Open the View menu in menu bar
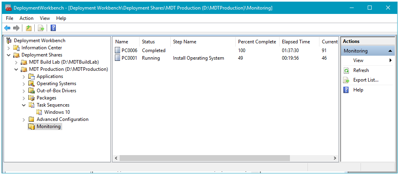The image size is (400, 175). point(45,18)
